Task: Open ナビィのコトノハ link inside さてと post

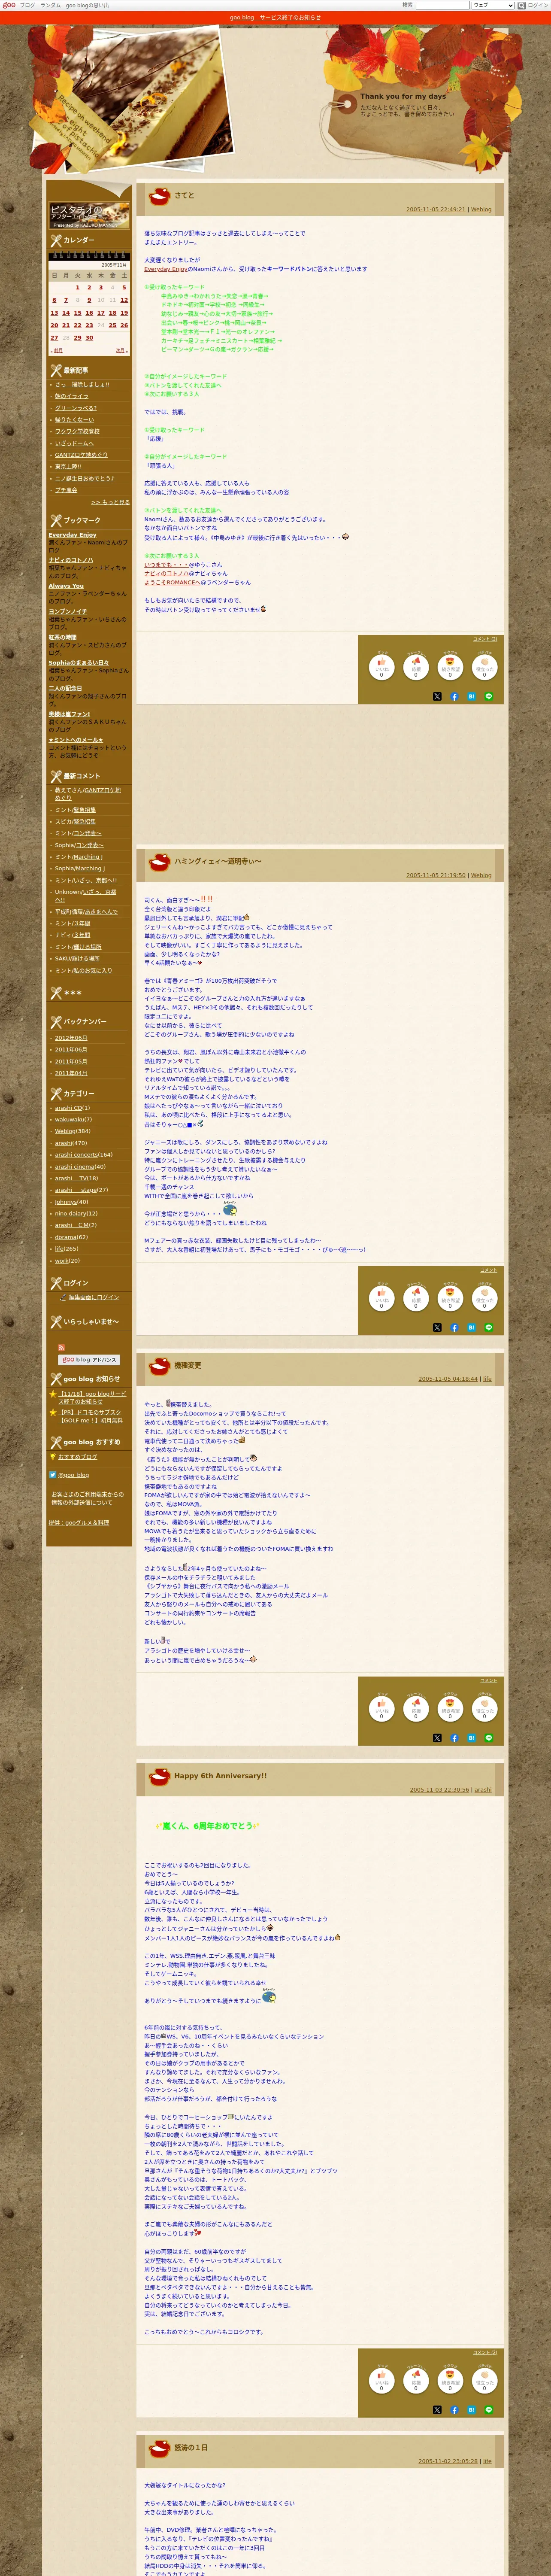Action: 166,573
